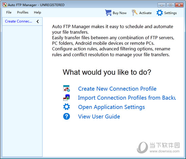This screenshot has width=186, height=159.
Task: Click the Activate keys icon
Action: [134, 13]
